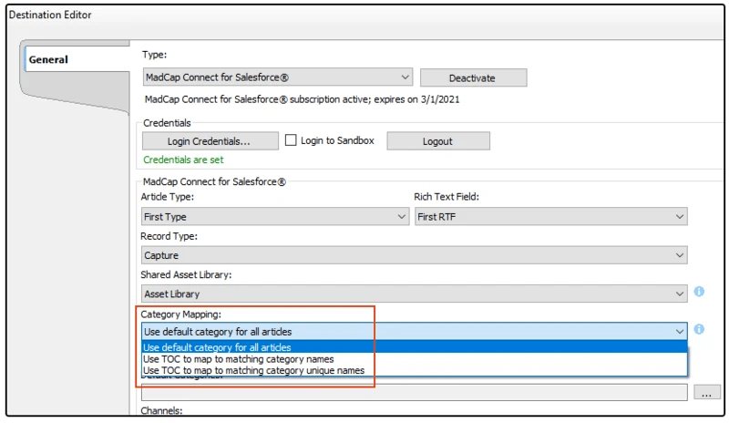Click the Destination Editor title text
The width and height of the screenshot is (729, 423).
[x=50, y=15]
